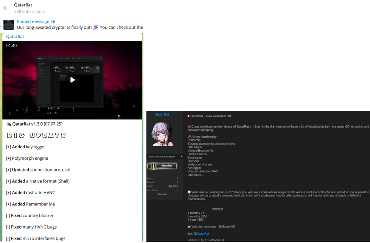Click the 01:40 video duration label
Image resolution: width=370 pixels, height=243 pixels.
11,45
